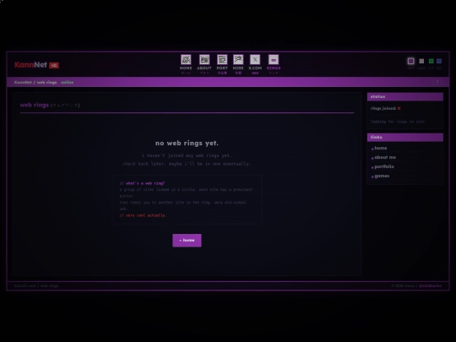Open the portfolio sidebar link
Viewport: 456px width, 342px height.
click(384, 166)
